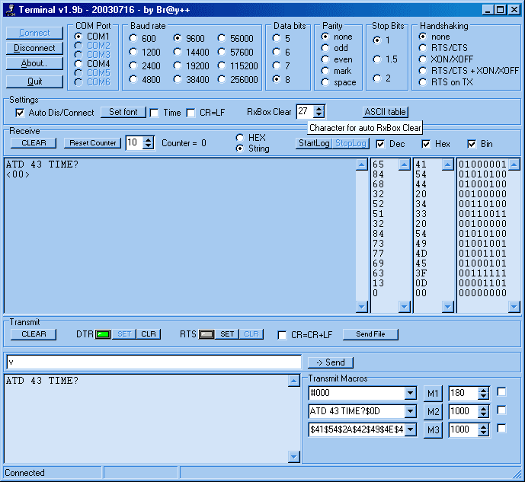Choose 7 data bits
The height and width of the screenshot is (482, 525).
coord(281,65)
